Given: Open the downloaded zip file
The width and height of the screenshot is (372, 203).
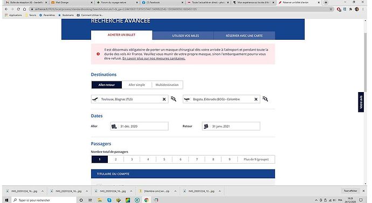Looking at the screenshot, I should pyautogui.click(x=155, y=191).
